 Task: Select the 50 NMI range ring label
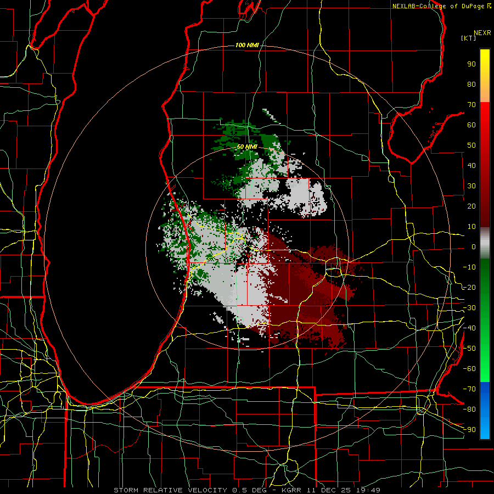246,147
